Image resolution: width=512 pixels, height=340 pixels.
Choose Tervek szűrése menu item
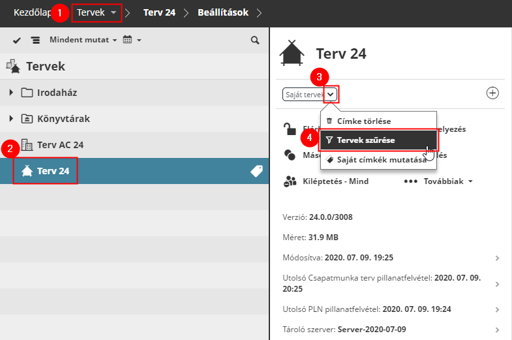[x=378, y=140]
